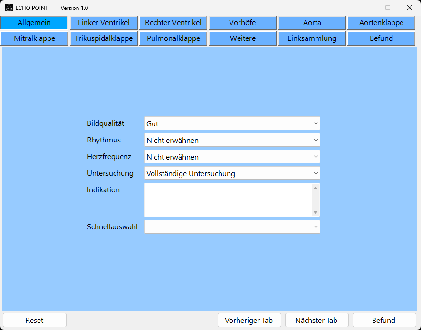Select the Trikuspidalklappe tab
Screen dimensions: 421x330
coord(104,38)
